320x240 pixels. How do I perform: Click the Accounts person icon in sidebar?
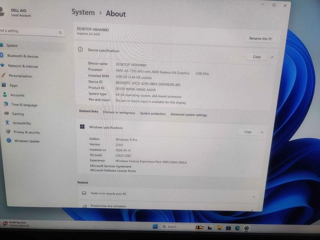pyautogui.click(x=5, y=95)
